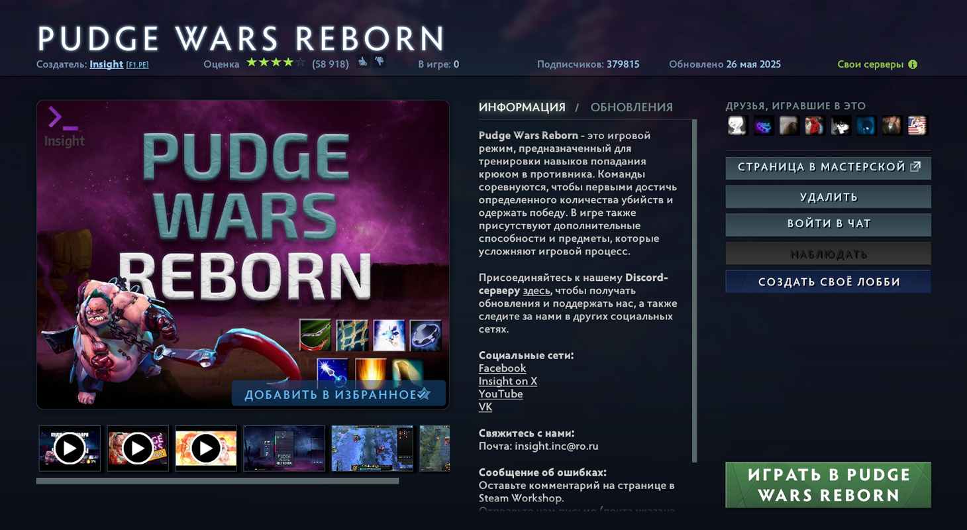Click the [F1.PE] tag link
Viewport: 967px width, 530px height.
tap(137, 65)
